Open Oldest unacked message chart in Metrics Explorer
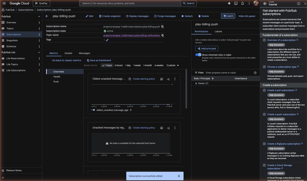This screenshot has height=181, width=307. 168,79
